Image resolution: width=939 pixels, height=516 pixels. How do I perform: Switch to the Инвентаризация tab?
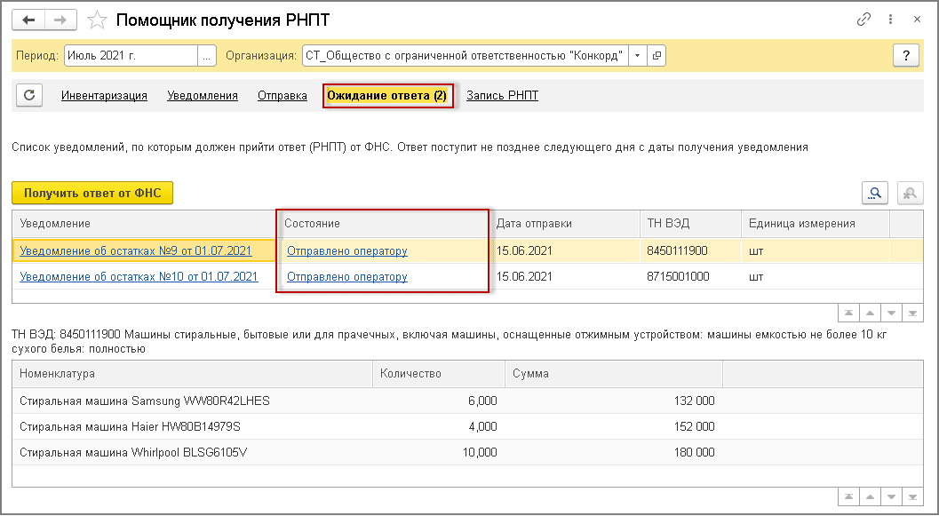(104, 96)
